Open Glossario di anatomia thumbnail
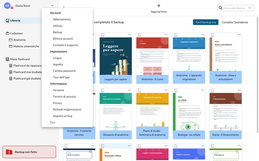259x161 pixels. click(x=116, y=112)
